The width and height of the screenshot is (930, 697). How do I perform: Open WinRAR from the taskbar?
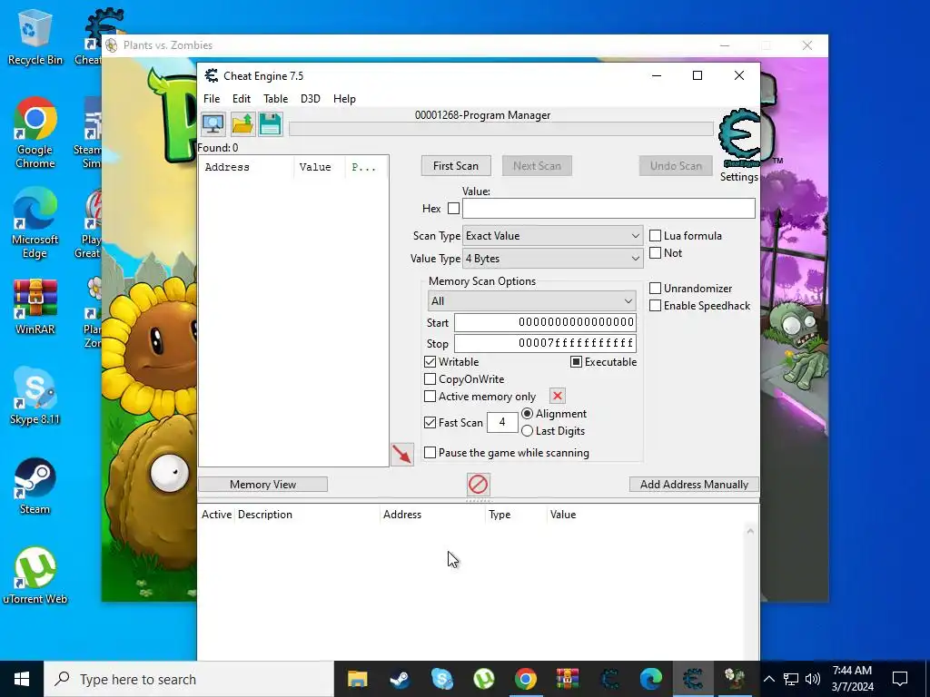[x=567, y=679]
